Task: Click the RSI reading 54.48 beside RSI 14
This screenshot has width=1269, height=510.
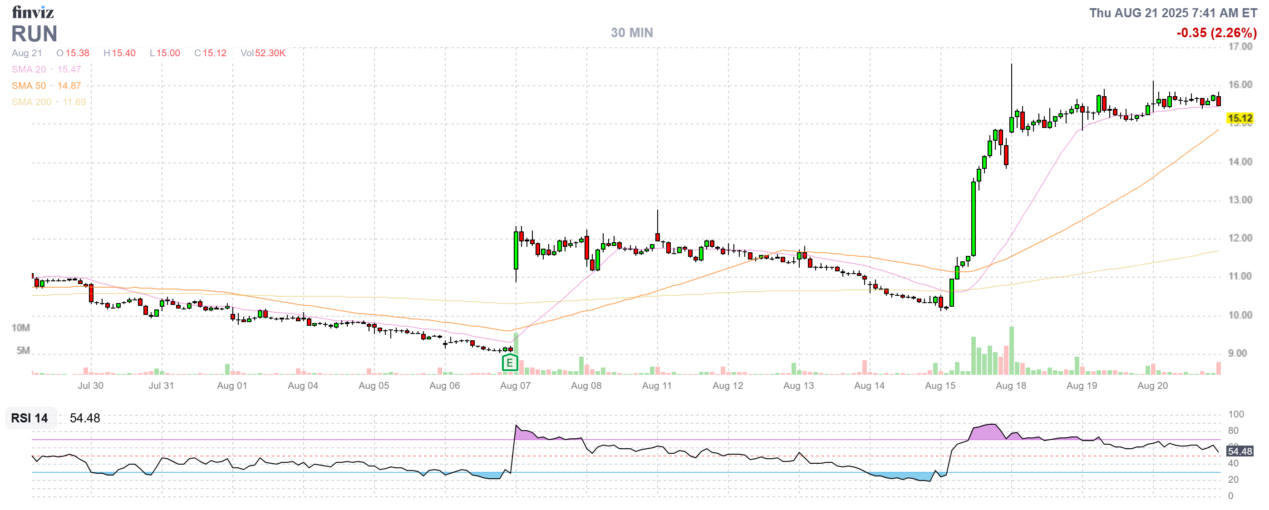Action: pyautogui.click(x=85, y=418)
